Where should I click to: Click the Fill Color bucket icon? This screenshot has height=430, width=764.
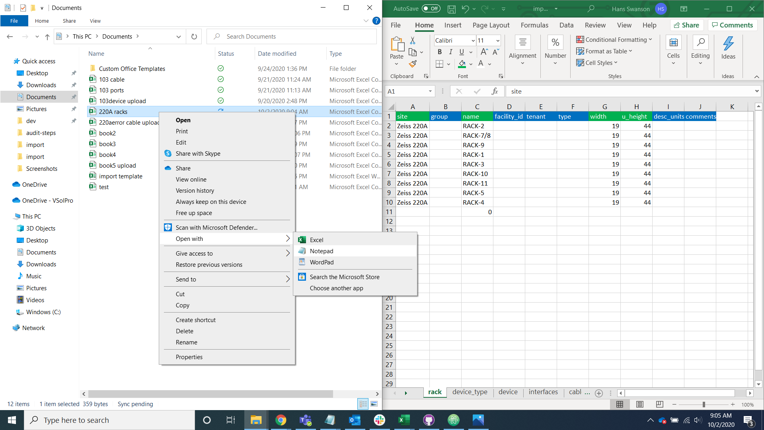[x=462, y=64]
